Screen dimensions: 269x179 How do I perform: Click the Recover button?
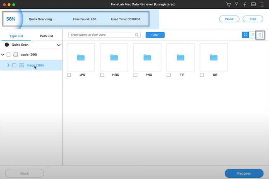coord(244,173)
